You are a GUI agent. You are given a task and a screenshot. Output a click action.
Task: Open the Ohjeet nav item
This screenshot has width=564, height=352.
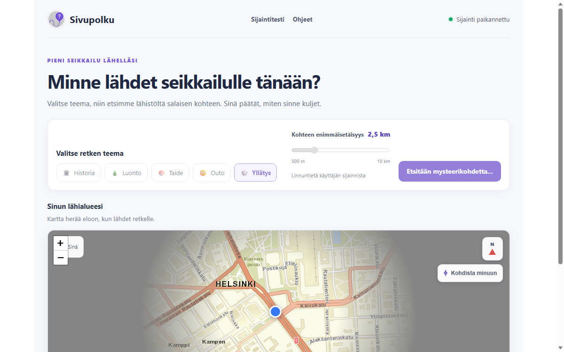coord(303,20)
